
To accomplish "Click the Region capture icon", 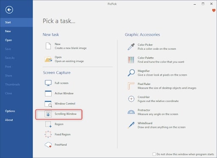I will click(x=48, y=124).
